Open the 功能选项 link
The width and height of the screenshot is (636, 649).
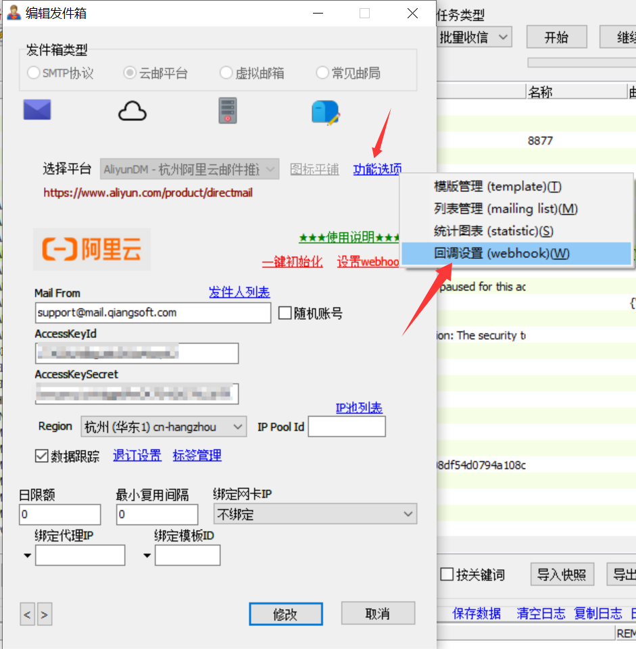[377, 169]
